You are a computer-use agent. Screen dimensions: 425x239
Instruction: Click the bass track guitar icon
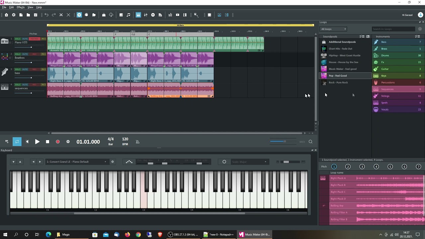(x=5, y=72)
